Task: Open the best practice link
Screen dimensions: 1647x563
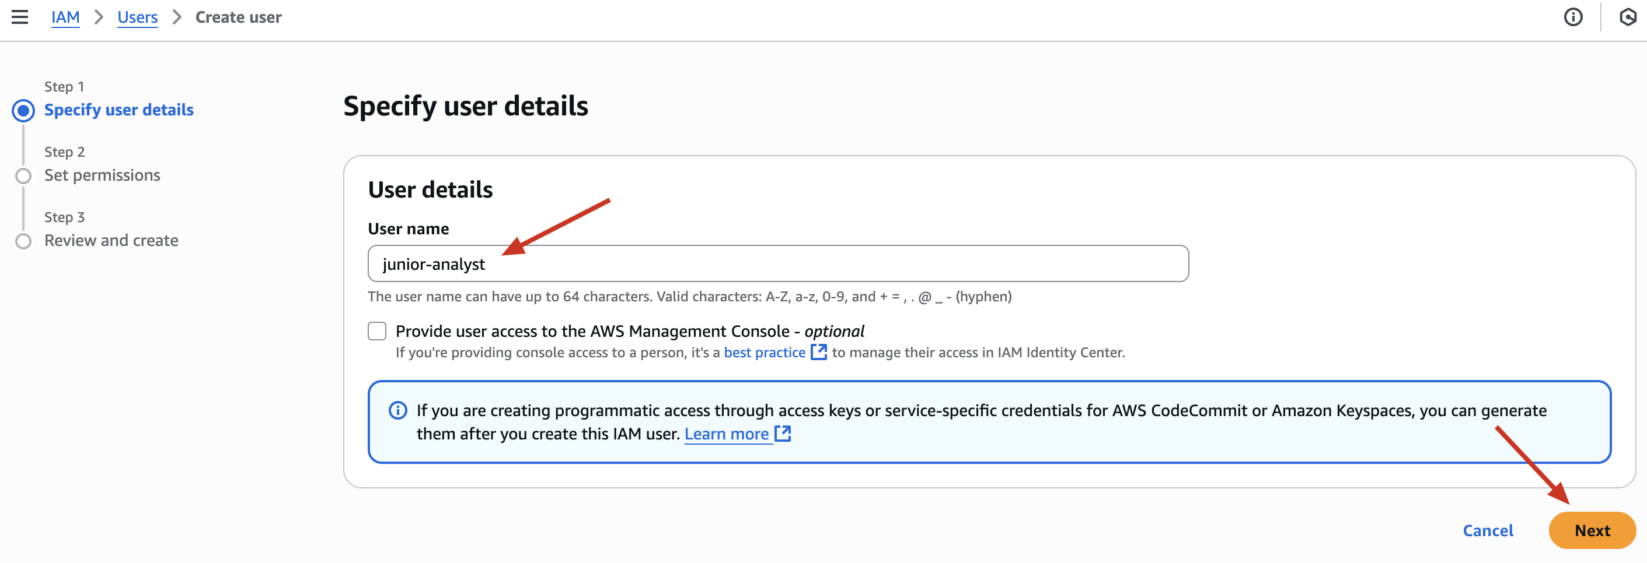Action: tap(765, 353)
